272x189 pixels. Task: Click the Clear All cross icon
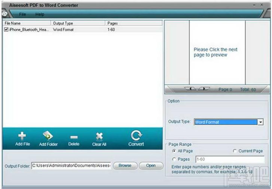(99, 136)
